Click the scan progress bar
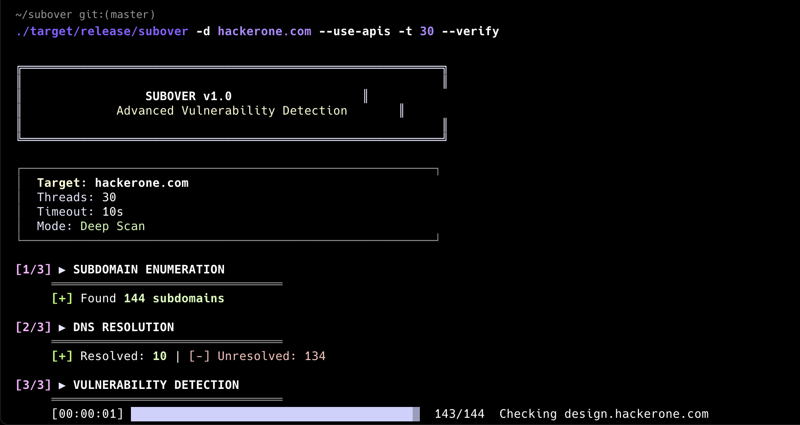Viewport: 800px width, 425px height. [275, 414]
